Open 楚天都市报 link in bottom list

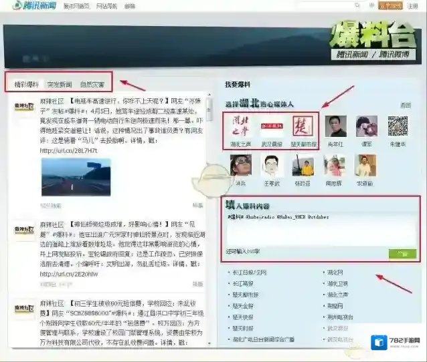246,295
